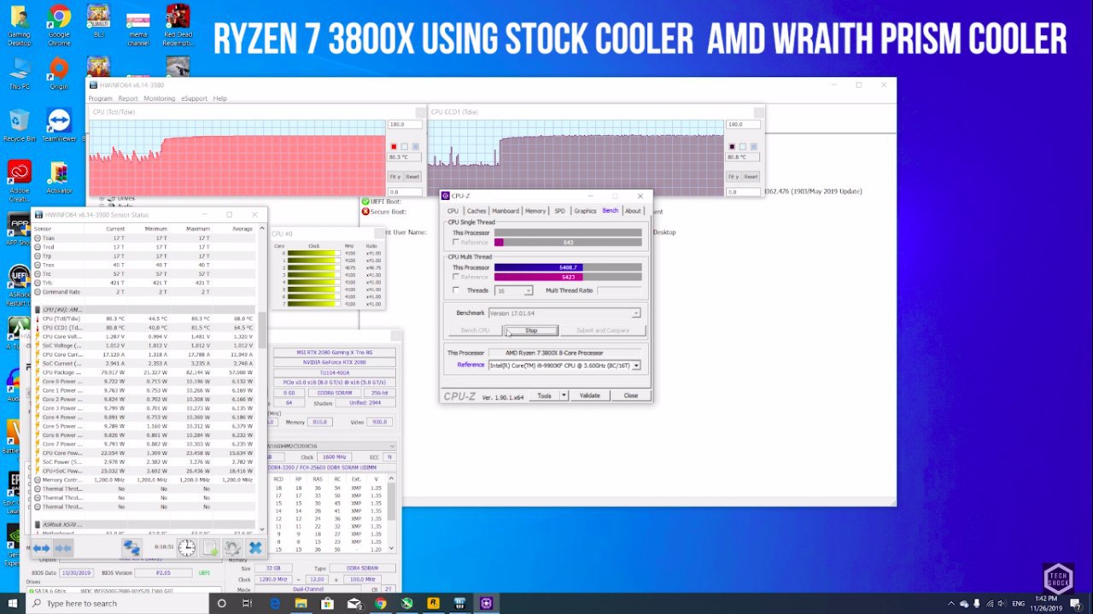Open Microsoft Edge from taskbar
This screenshot has width=1093, height=614.
click(274, 603)
